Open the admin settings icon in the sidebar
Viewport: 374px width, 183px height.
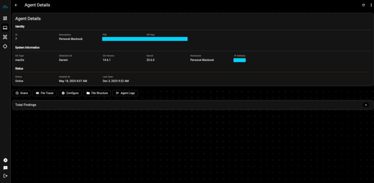5,160
